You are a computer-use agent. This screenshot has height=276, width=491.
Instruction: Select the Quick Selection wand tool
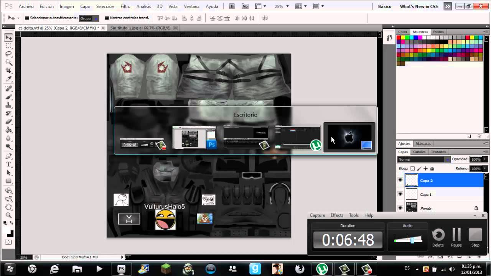[x=8, y=62]
